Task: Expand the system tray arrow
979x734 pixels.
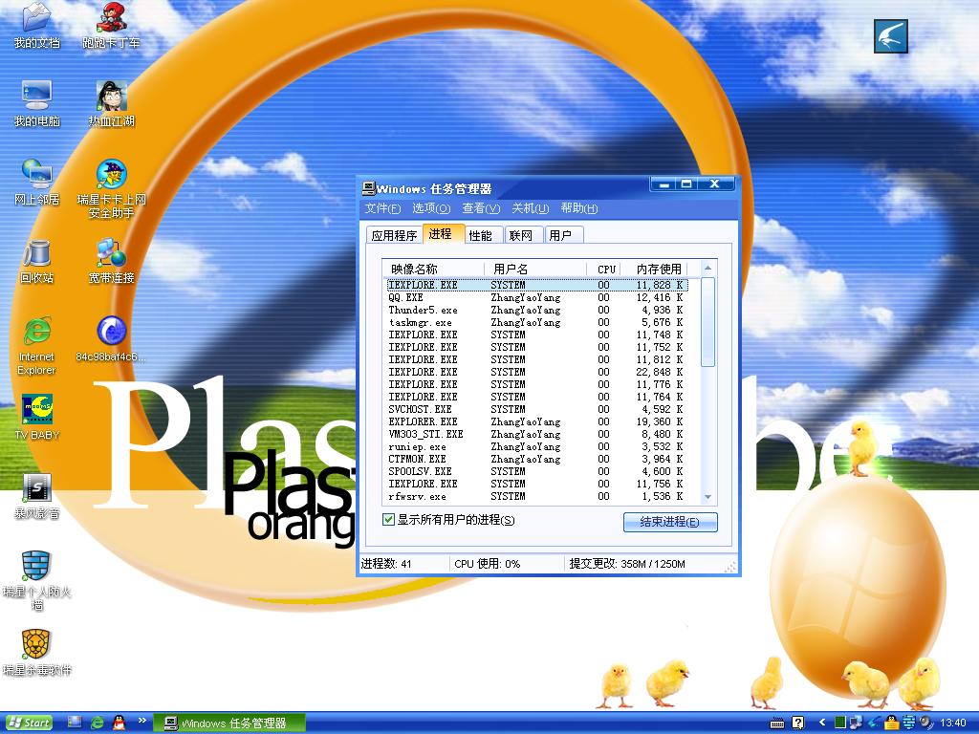Action: click(x=822, y=723)
